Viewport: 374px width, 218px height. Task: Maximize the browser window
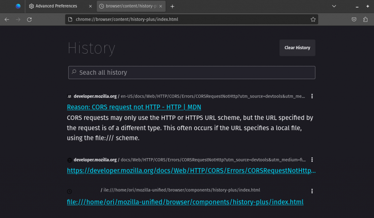click(367, 7)
